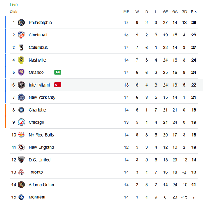
Task: Open the New York City team link
Action: tap(42, 98)
